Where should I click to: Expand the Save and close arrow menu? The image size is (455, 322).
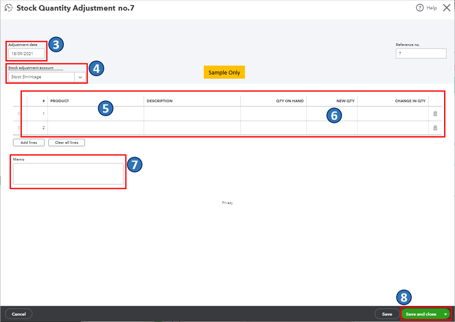445,314
